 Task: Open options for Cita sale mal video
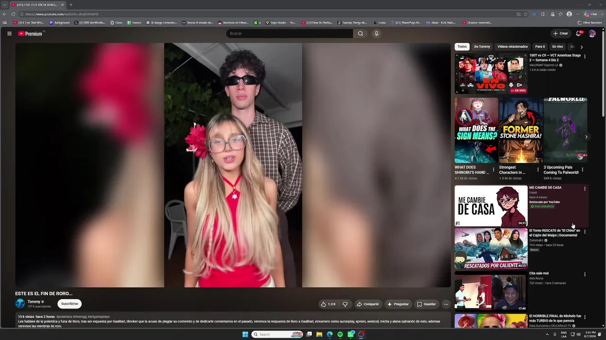point(585,274)
